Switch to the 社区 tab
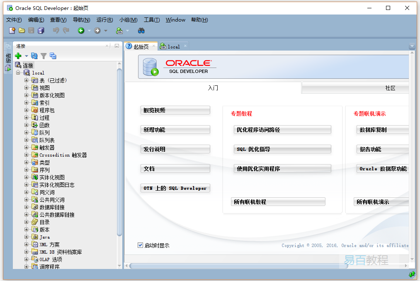Image resolution: width=420 pixels, height=281 pixels. [390, 88]
